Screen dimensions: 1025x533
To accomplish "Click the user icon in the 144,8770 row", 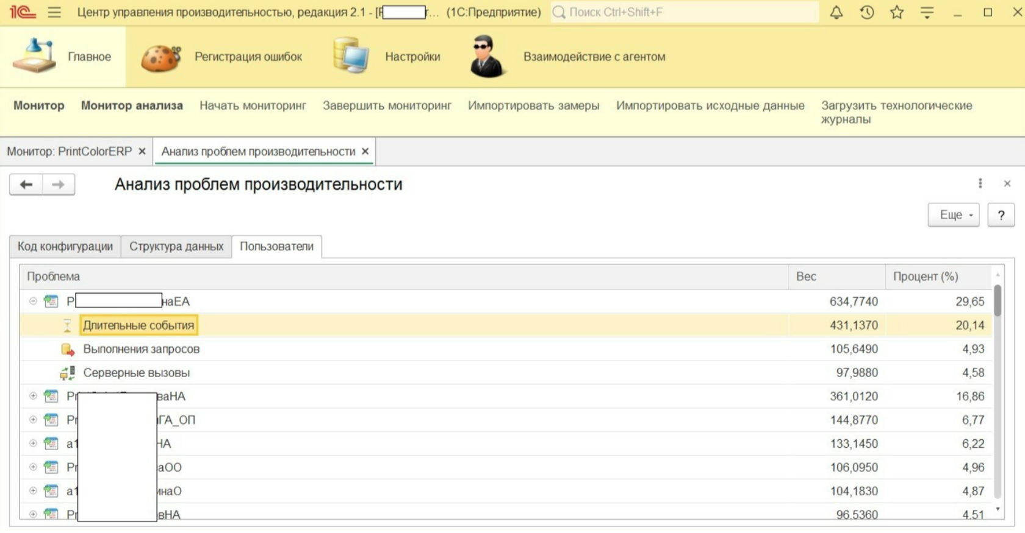I will pyautogui.click(x=51, y=420).
